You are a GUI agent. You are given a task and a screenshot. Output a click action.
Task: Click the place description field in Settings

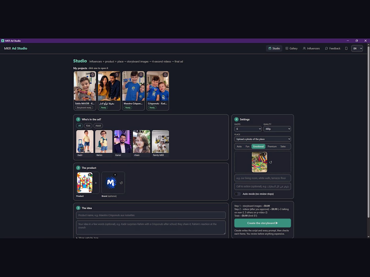(262, 178)
